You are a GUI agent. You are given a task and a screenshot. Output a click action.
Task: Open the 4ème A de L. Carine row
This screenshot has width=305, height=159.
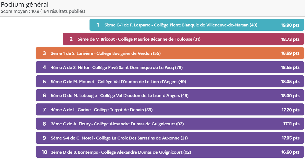(170, 110)
